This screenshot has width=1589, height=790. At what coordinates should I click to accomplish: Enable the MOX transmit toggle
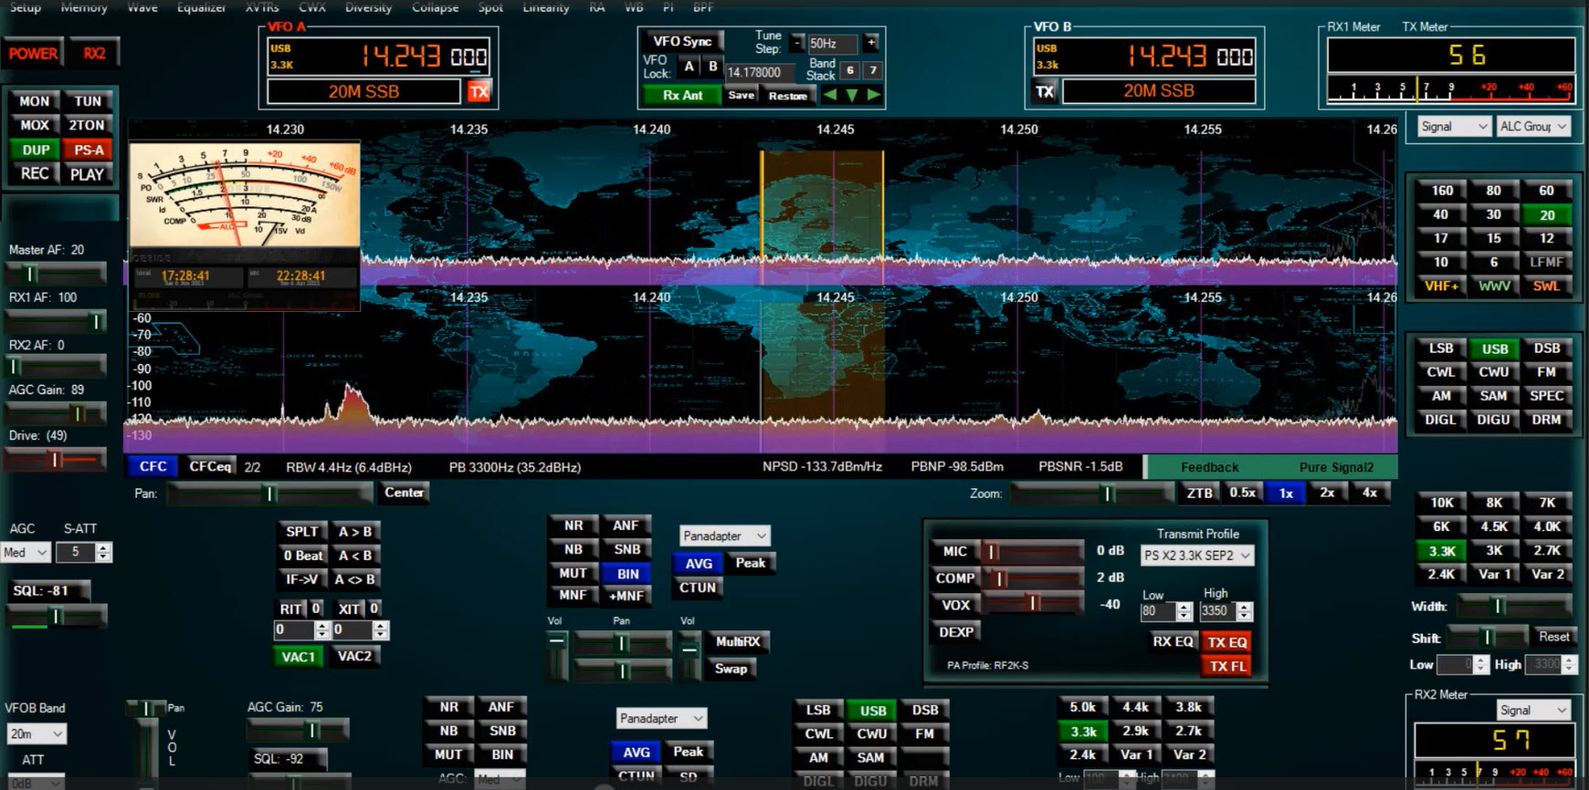(35, 125)
